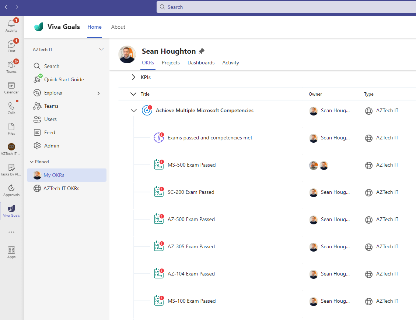Expand the Explorer submenu
416x320 pixels.
[x=98, y=93]
